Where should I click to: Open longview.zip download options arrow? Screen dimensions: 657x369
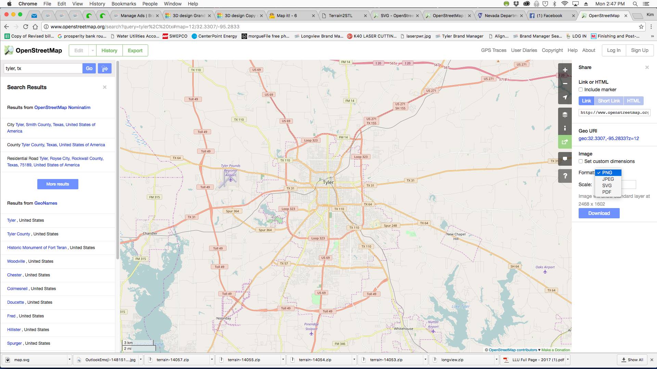pyautogui.click(x=497, y=360)
